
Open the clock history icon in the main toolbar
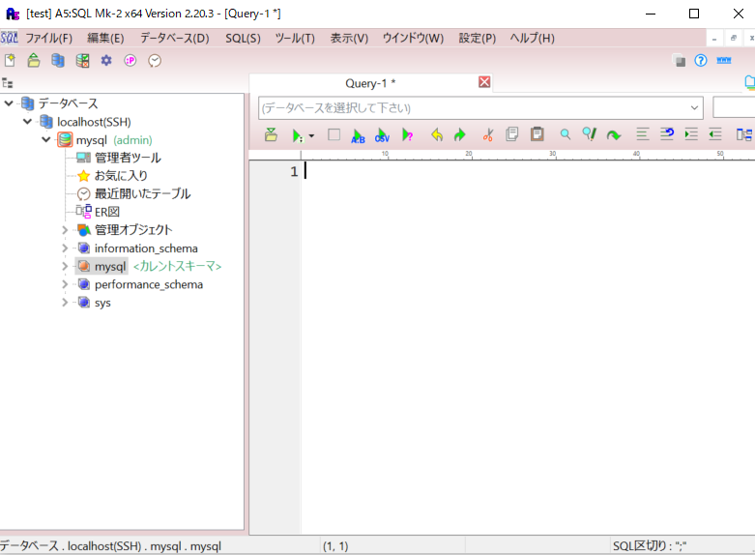click(x=155, y=61)
